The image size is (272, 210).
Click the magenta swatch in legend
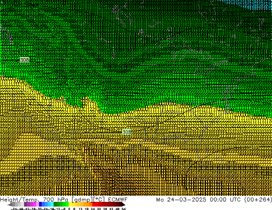[x=34, y=204]
